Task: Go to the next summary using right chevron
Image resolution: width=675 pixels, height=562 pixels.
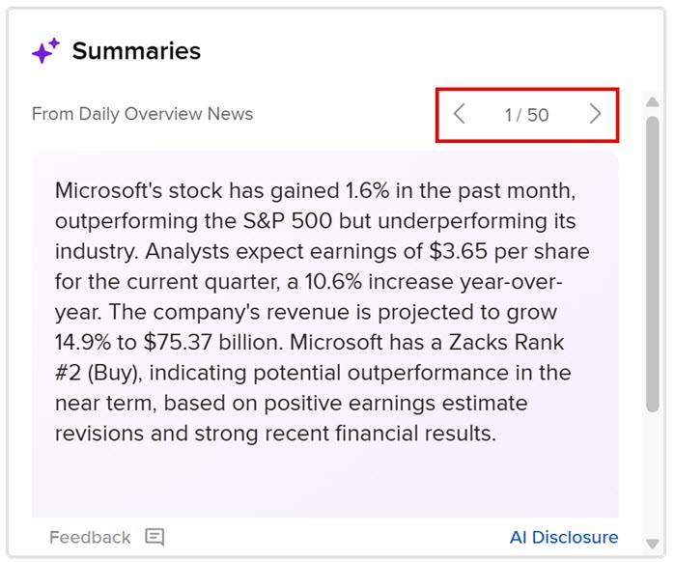Action: coord(595,114)
